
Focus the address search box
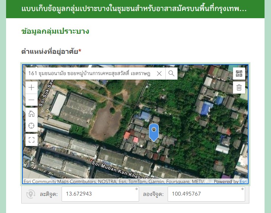coord(89,74)
